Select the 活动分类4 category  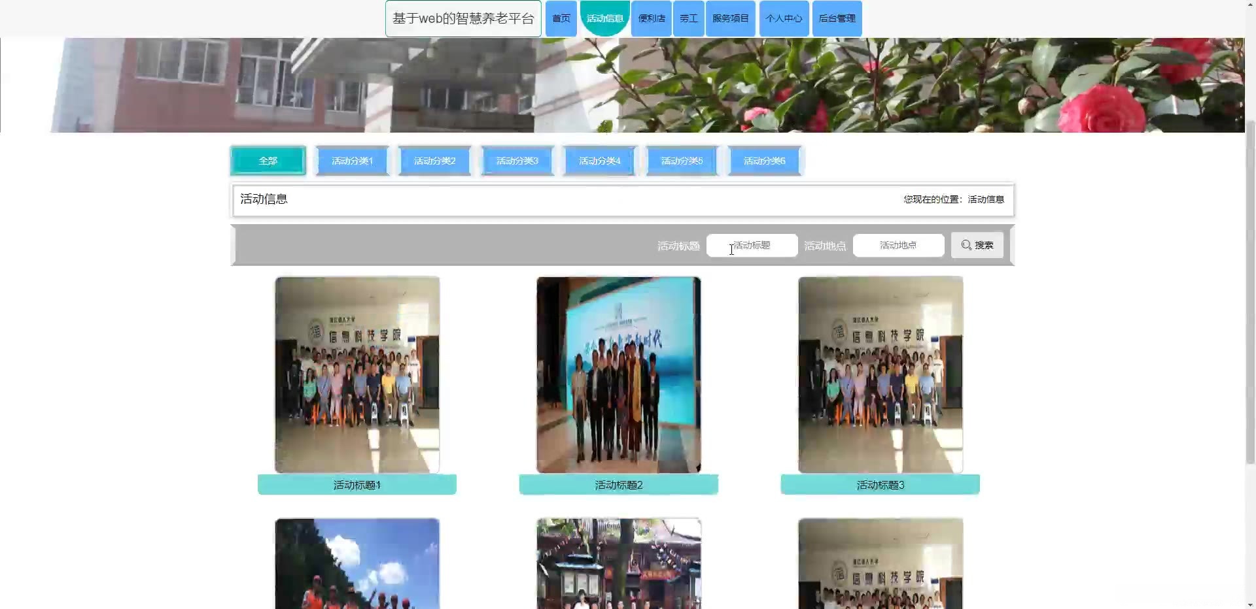click(x=599, y=161)
